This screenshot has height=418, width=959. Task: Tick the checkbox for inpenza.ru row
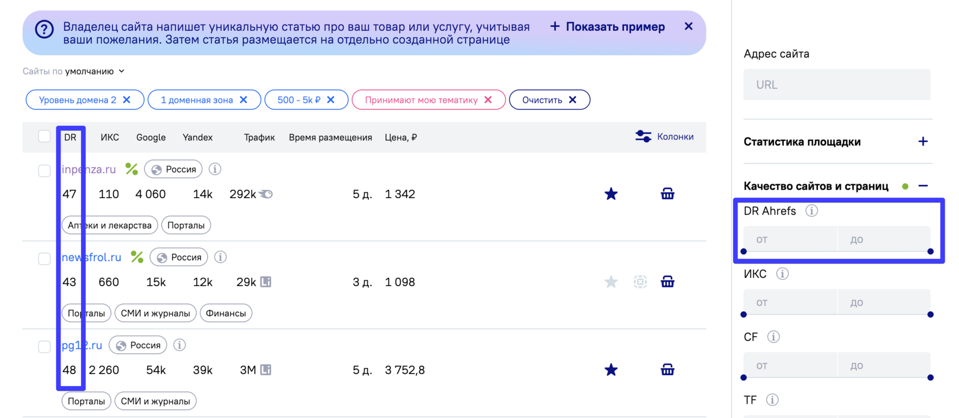pos(45,171)
